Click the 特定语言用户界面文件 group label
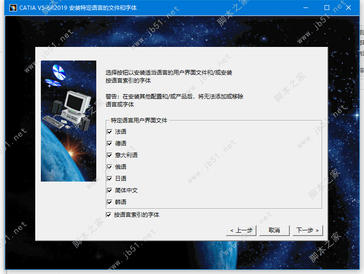Screen dimensions: 364x274 [139, 120]
